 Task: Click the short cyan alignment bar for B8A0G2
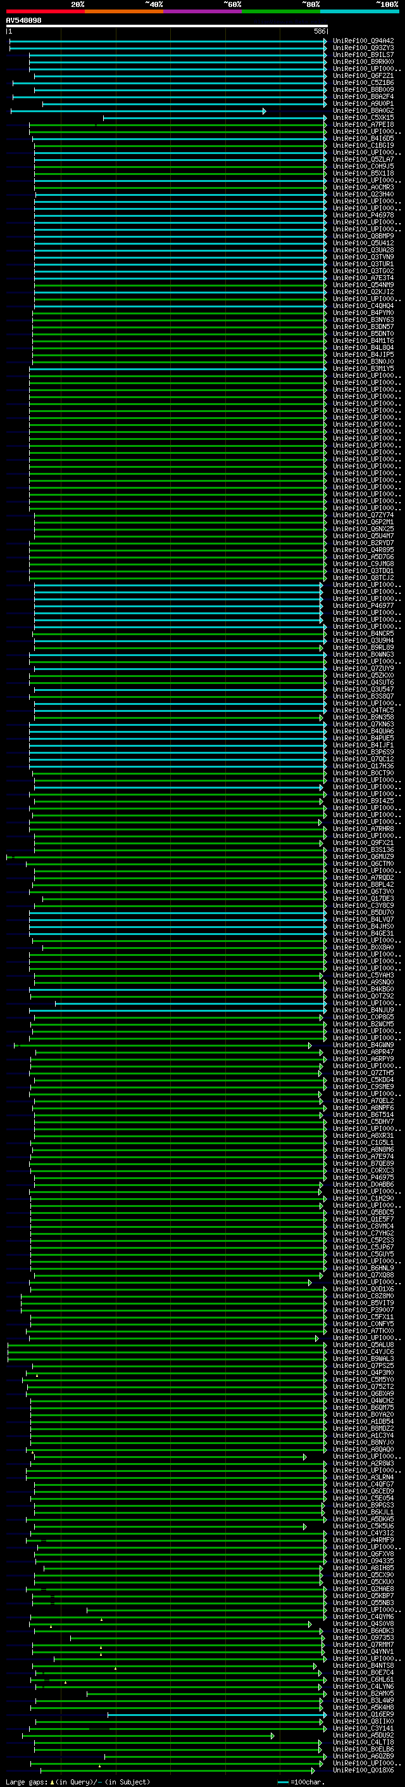pos(138,111)
